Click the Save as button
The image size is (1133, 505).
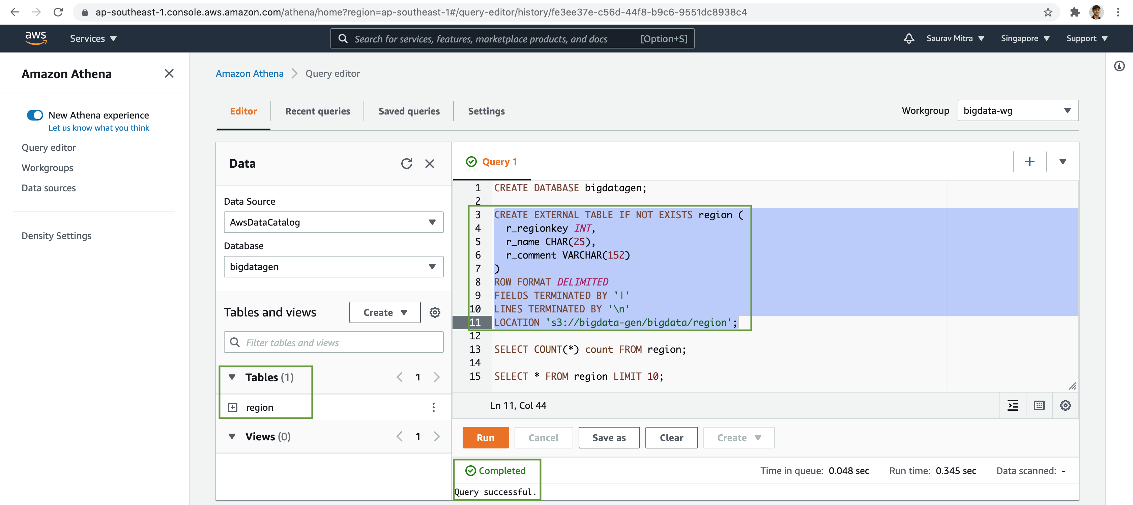(x=609, y=438)
